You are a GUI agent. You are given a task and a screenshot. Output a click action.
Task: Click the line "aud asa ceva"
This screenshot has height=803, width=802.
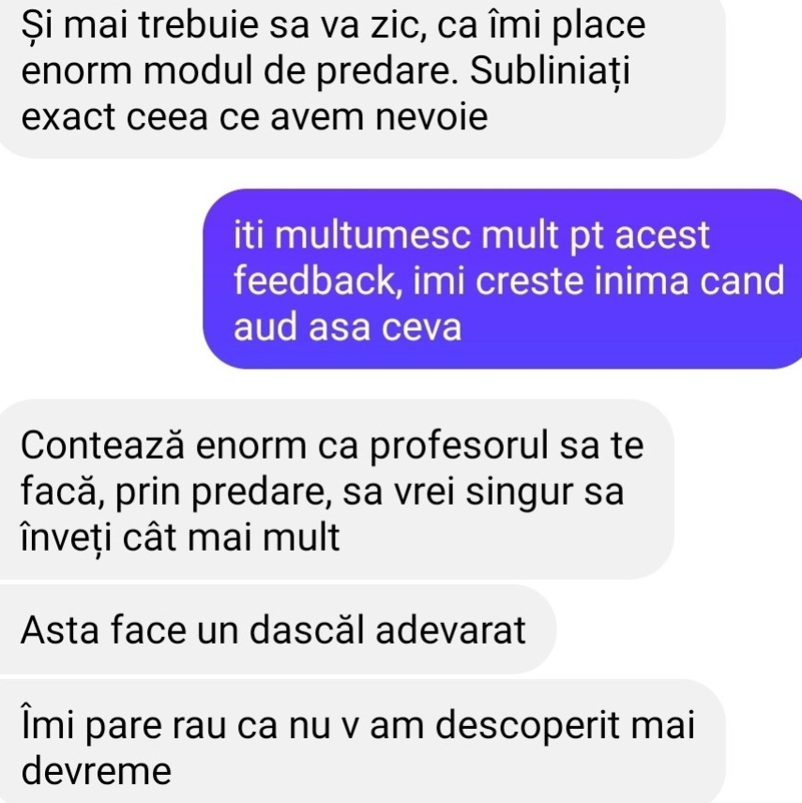(348, 326)
